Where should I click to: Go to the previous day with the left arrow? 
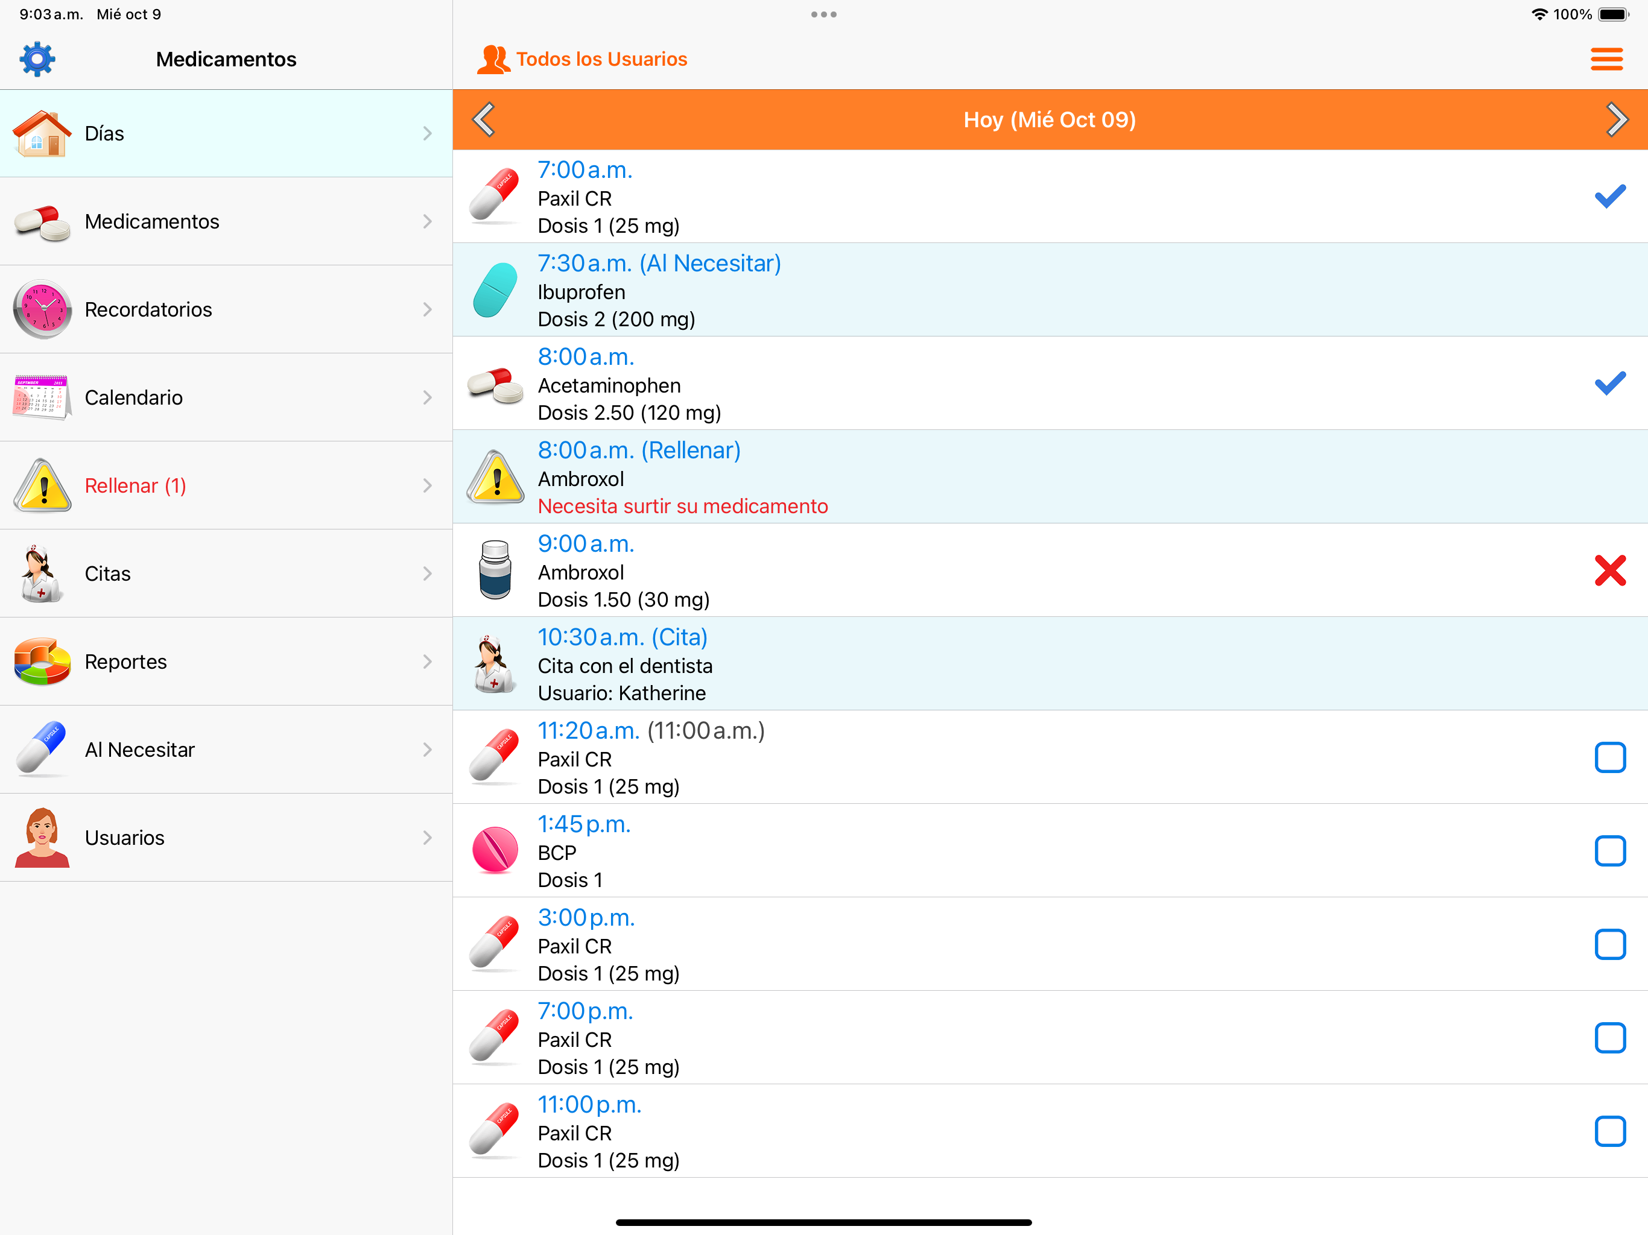pos(484,120)
